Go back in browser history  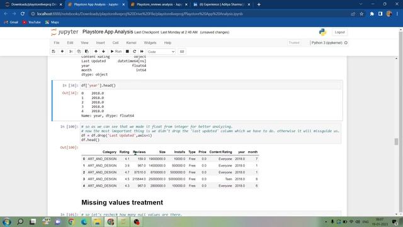(x=6, y=14)
